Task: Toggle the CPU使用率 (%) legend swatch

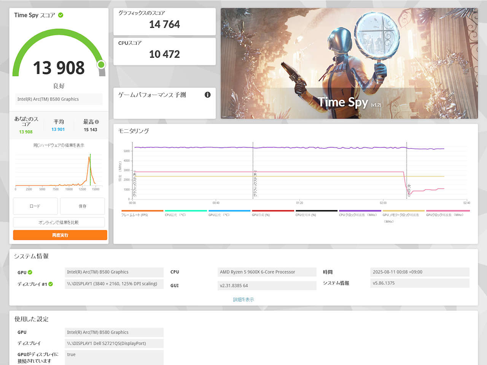Action: click(317, 211)
